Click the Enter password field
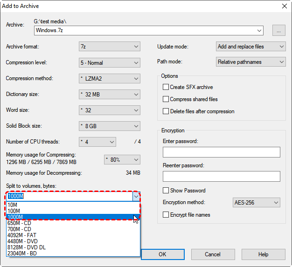This screenshot has width=292, height=267. (221, 152)
